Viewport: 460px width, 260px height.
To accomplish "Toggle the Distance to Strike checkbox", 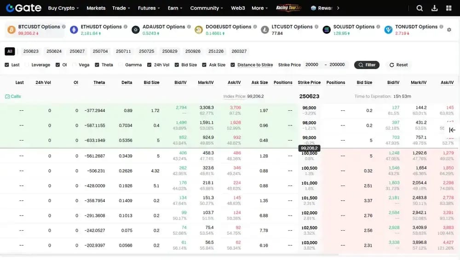I will [233, 65].
